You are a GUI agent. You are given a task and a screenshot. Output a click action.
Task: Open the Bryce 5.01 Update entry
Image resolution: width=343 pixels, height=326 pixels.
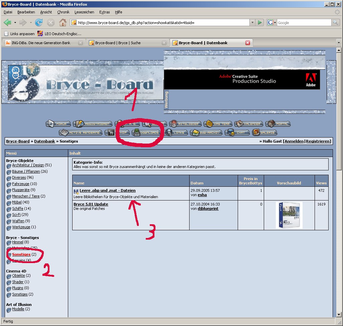click(91, 204)
